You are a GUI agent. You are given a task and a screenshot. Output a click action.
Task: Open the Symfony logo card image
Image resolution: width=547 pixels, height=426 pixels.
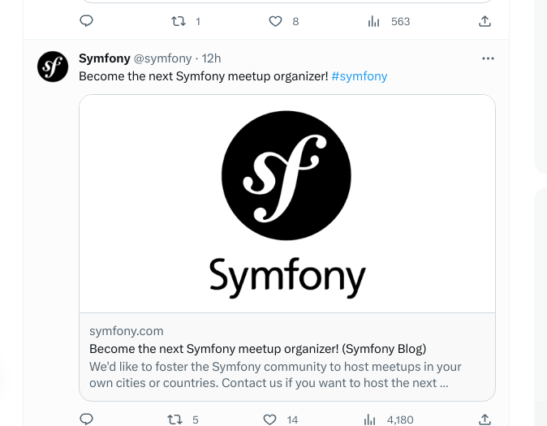pyautogui.click(x=286, y=204)
